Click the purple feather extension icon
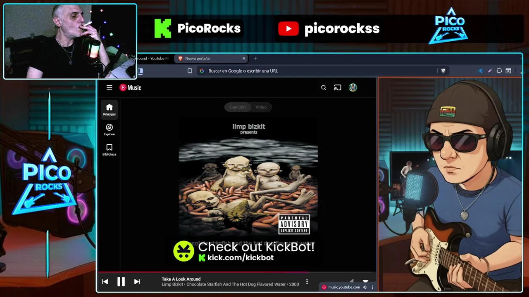 (490, 71)
